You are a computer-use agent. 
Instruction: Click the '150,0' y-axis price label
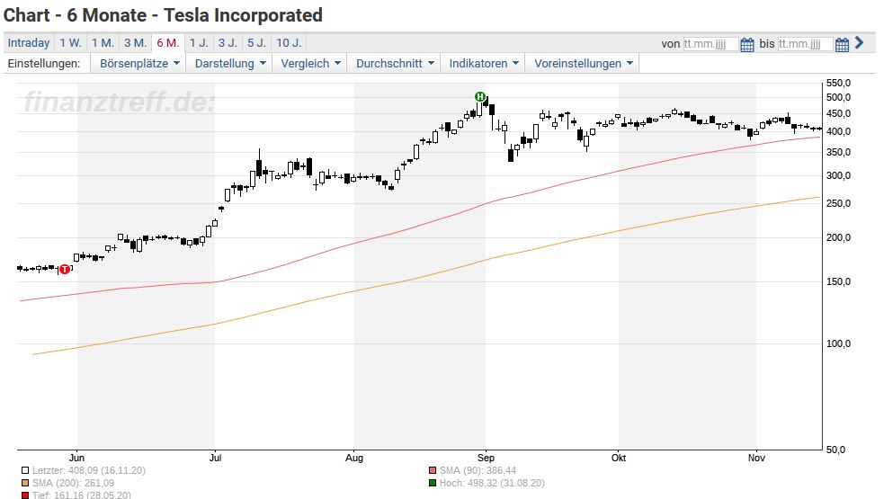[x=838, y=282]
